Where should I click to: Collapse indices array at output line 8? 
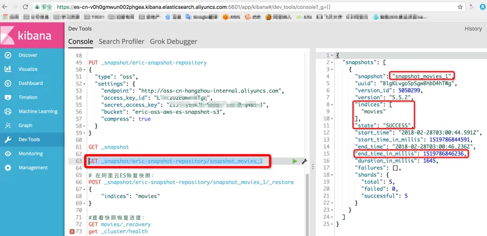click(333, 104)
